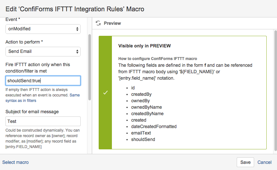The height and width of the screenshot is (170, 277).
Task: Click the 'id' field list item
Action: (x=133, y=88)
